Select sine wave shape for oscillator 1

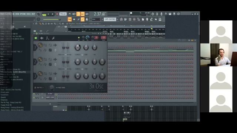click(x=40, y=45)
